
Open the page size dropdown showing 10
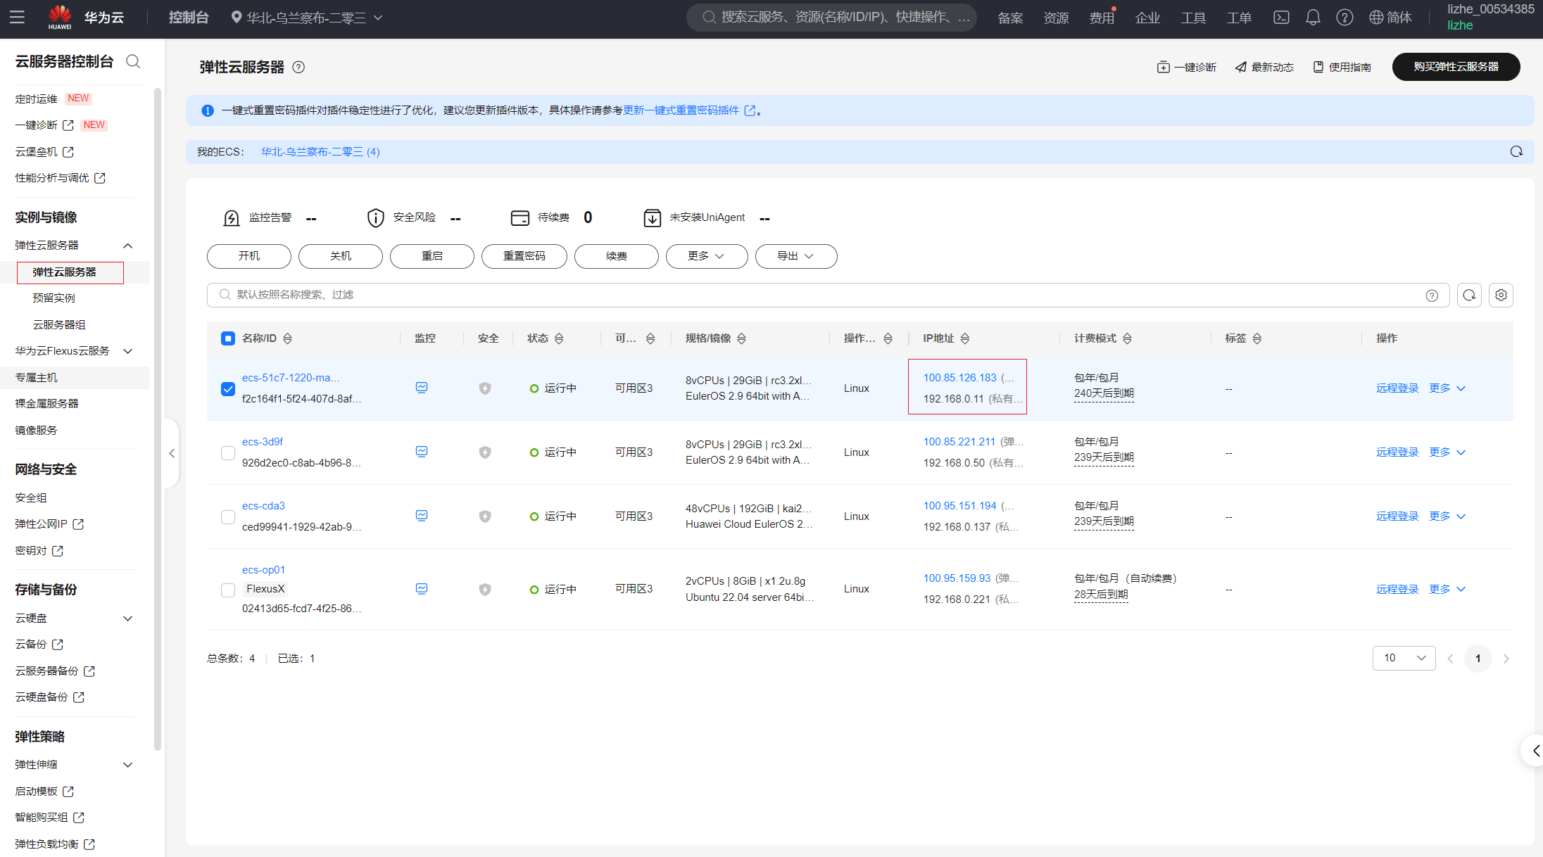pos(1404,658)
